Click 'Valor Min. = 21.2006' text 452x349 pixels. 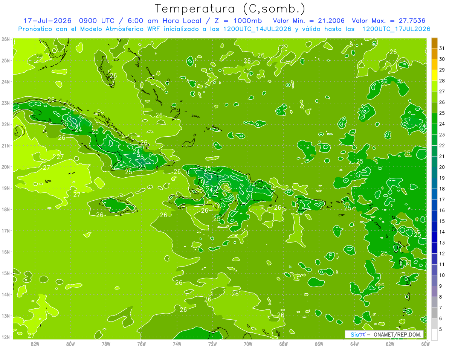click(308, 21)
